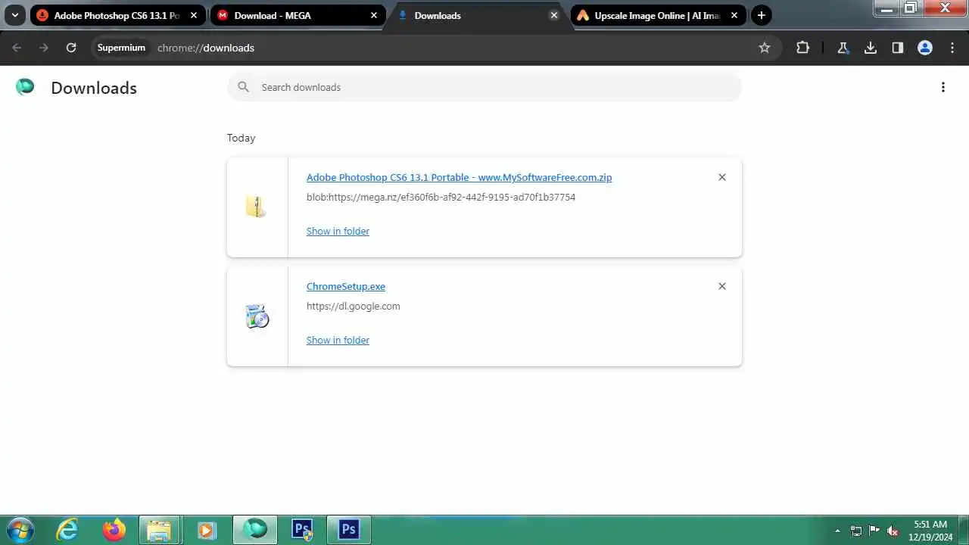Toggle the side panel icon
969x545 pixels.
pos(897,48)
